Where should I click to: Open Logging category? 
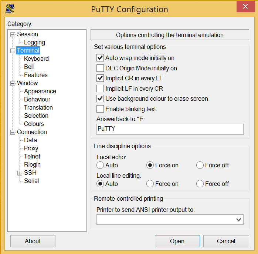34,43
